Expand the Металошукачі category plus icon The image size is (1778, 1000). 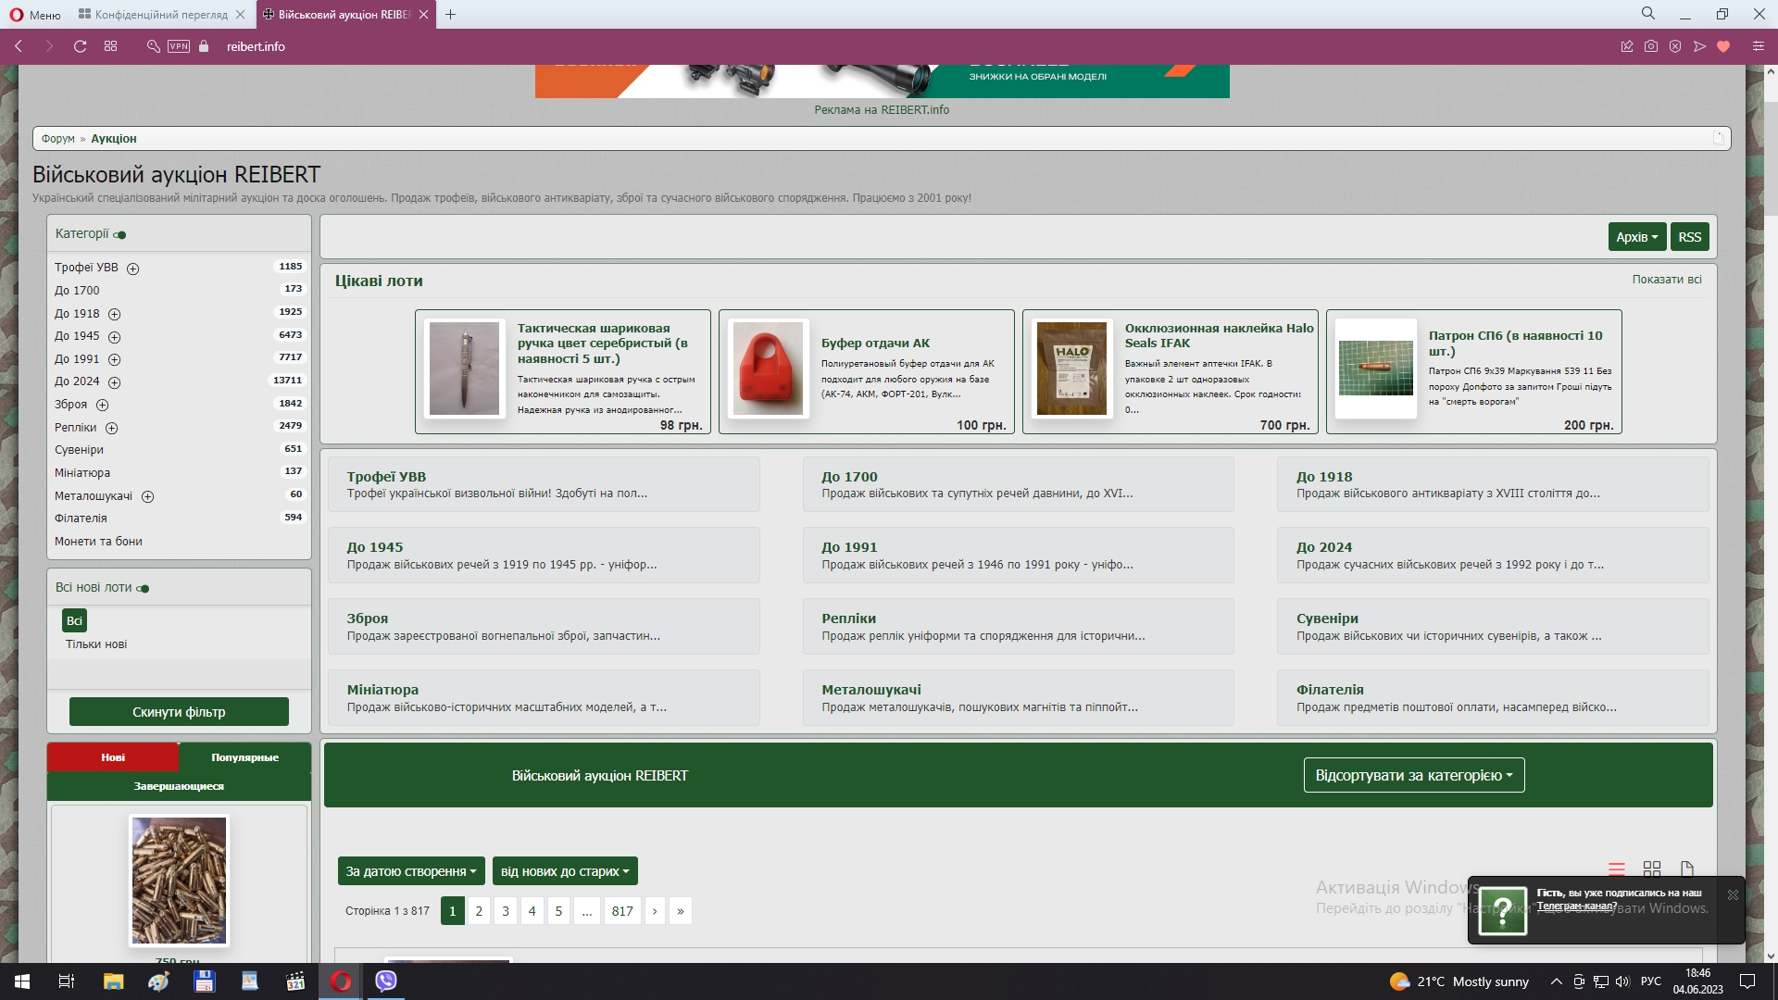pyautogui.click(x=148, y=496)
